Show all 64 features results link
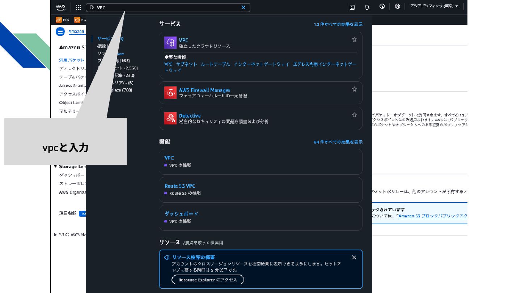The height and width of the screenshot is (293, 521). [x=338, y=142]
